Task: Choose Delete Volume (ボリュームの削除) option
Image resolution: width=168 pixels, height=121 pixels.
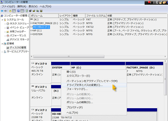Action: coord(80,102)
